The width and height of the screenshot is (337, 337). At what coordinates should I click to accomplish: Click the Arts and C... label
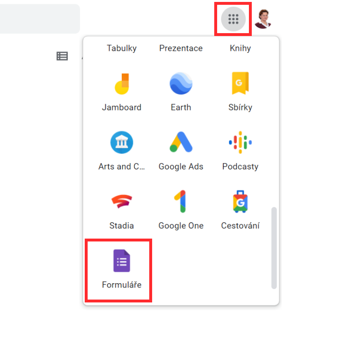(122, 167)
